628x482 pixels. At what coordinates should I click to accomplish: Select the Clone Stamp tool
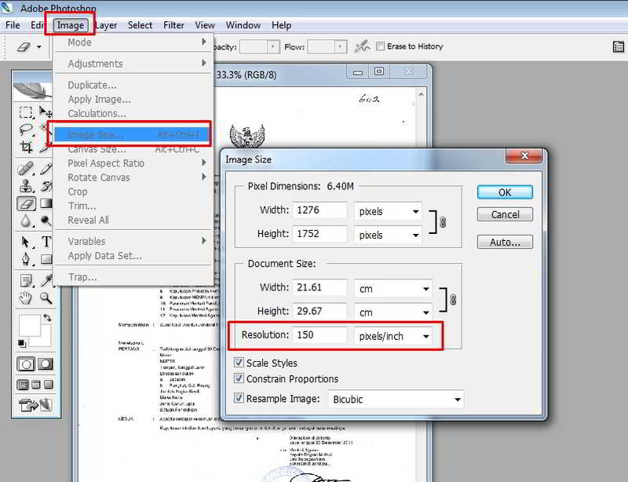(x=26, y=186)
